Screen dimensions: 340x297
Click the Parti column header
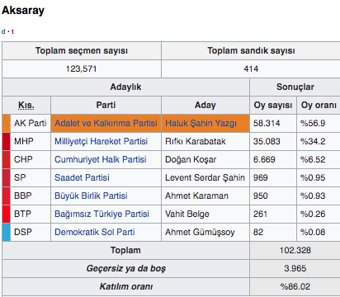click(106, 105)
